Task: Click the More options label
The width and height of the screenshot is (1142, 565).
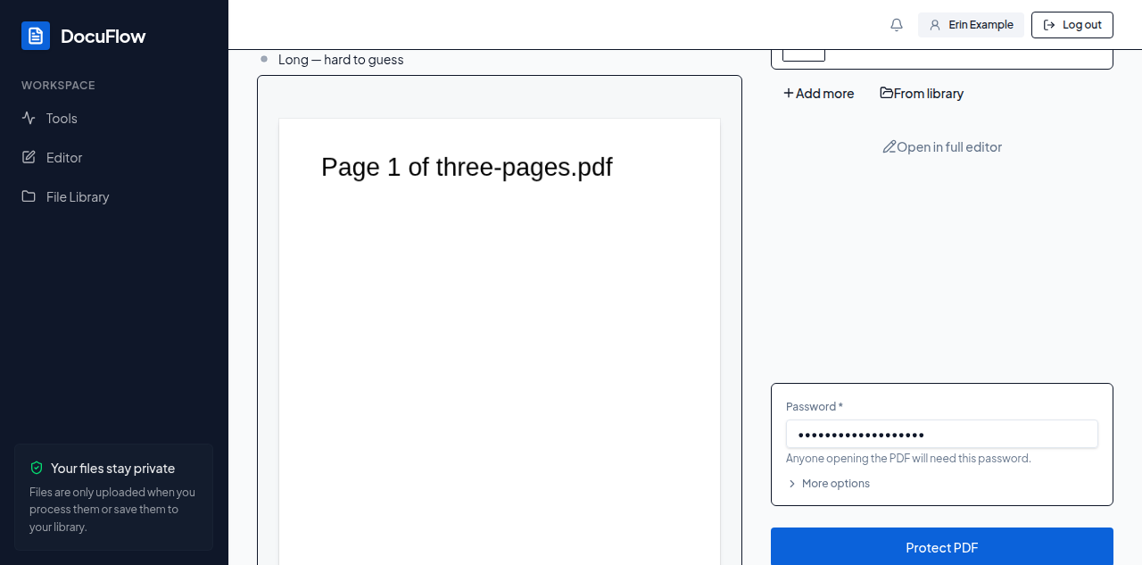Action: [x=836, y=484]
